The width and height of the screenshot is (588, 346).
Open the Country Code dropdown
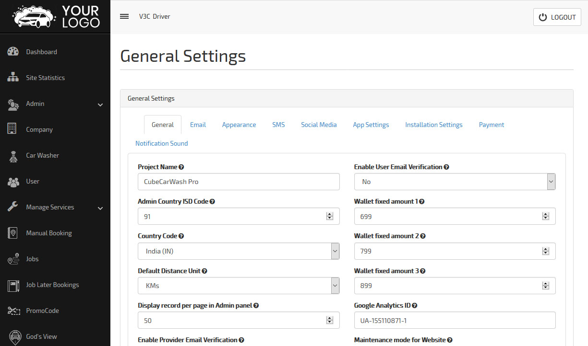point(239,251)
